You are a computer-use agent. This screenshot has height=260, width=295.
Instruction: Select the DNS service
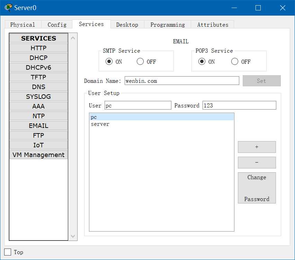[x=38, y=87]
